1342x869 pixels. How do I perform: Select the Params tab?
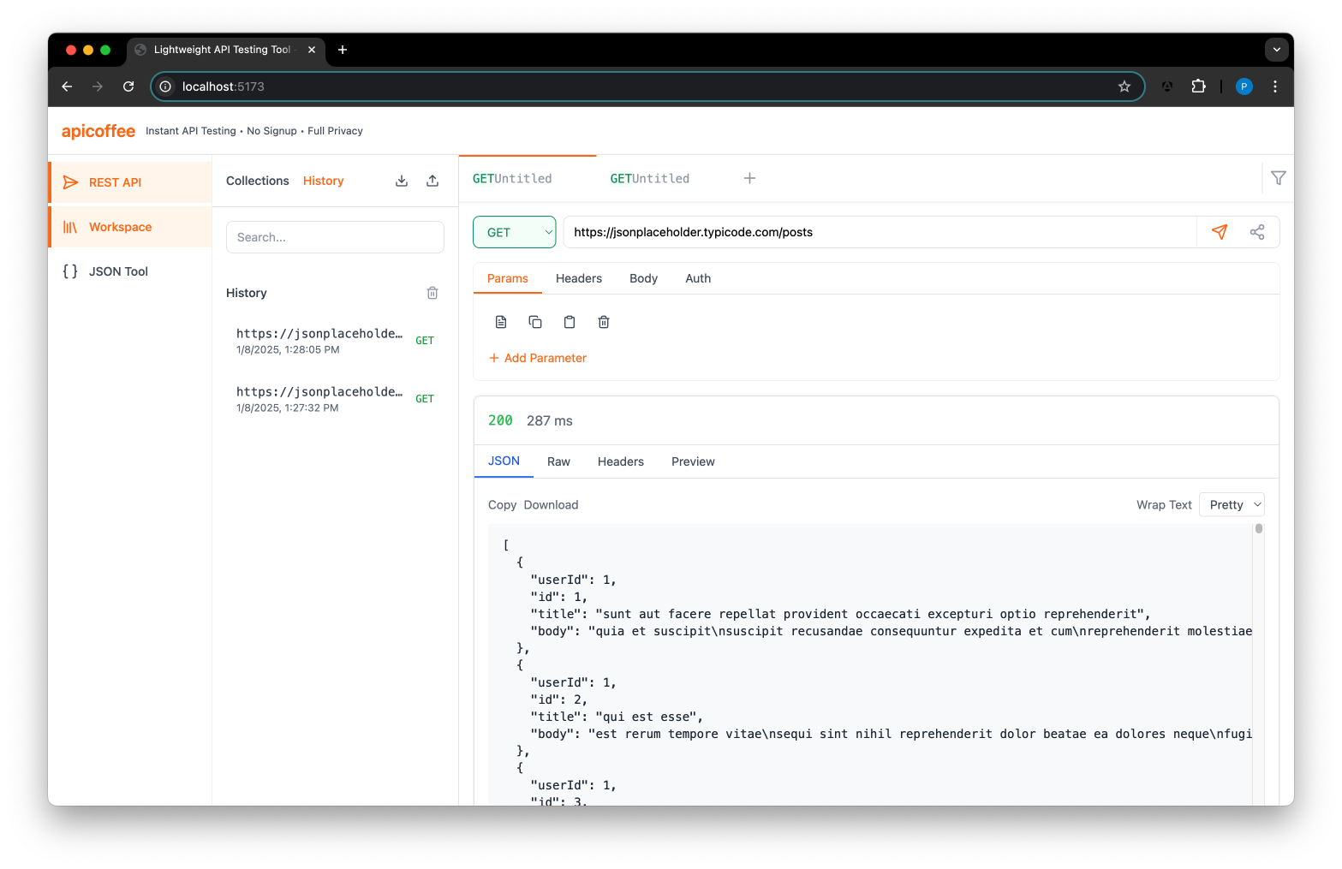(x=508, y=278)
